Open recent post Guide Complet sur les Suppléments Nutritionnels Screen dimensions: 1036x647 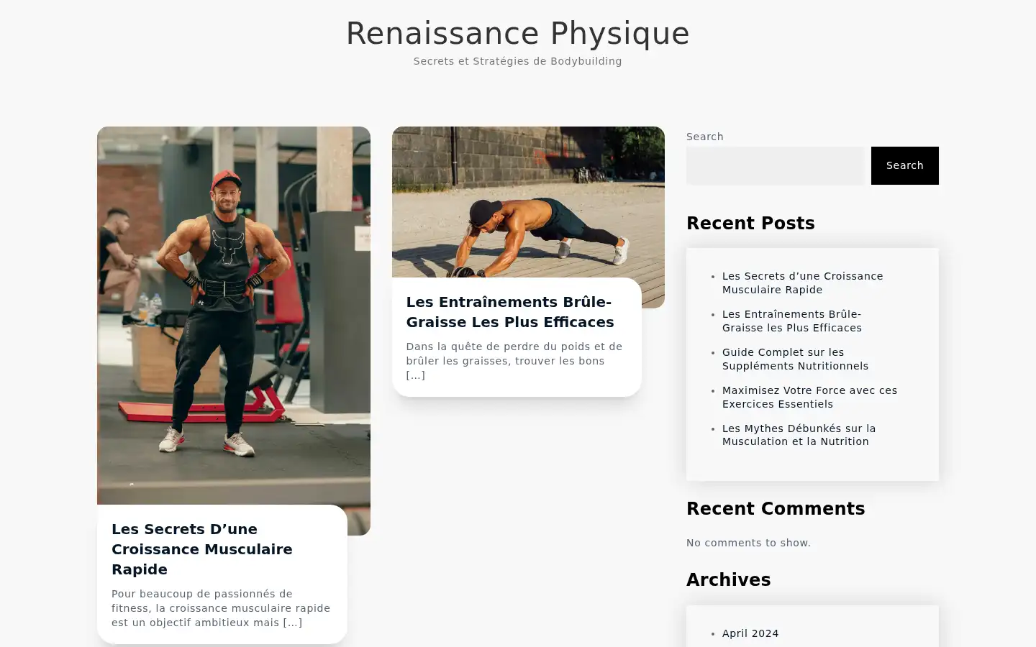(x=795, y=359)
